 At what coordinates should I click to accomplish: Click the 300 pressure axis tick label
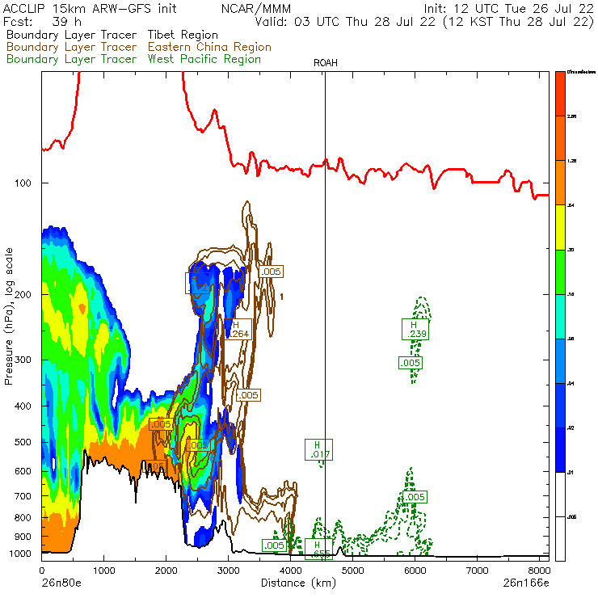tap(23, 360)
